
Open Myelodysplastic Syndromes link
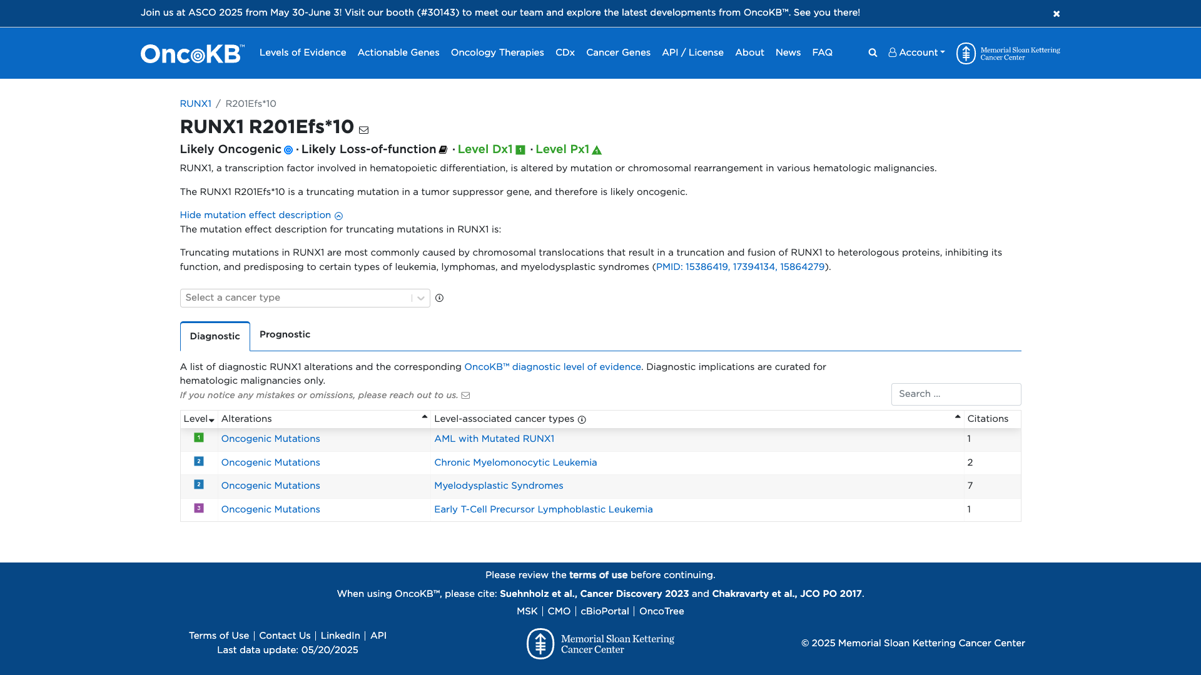[x=499, y=486]
